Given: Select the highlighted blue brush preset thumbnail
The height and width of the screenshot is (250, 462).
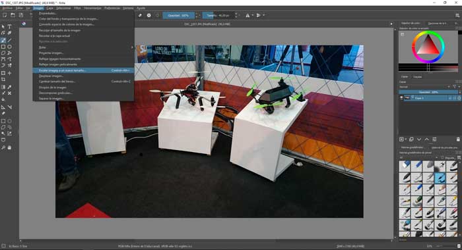Looking at the screenshot, I should coord(440,178).
